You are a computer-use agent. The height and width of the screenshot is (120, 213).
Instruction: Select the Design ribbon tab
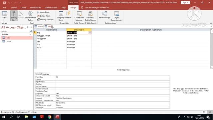tap(73, 8)
